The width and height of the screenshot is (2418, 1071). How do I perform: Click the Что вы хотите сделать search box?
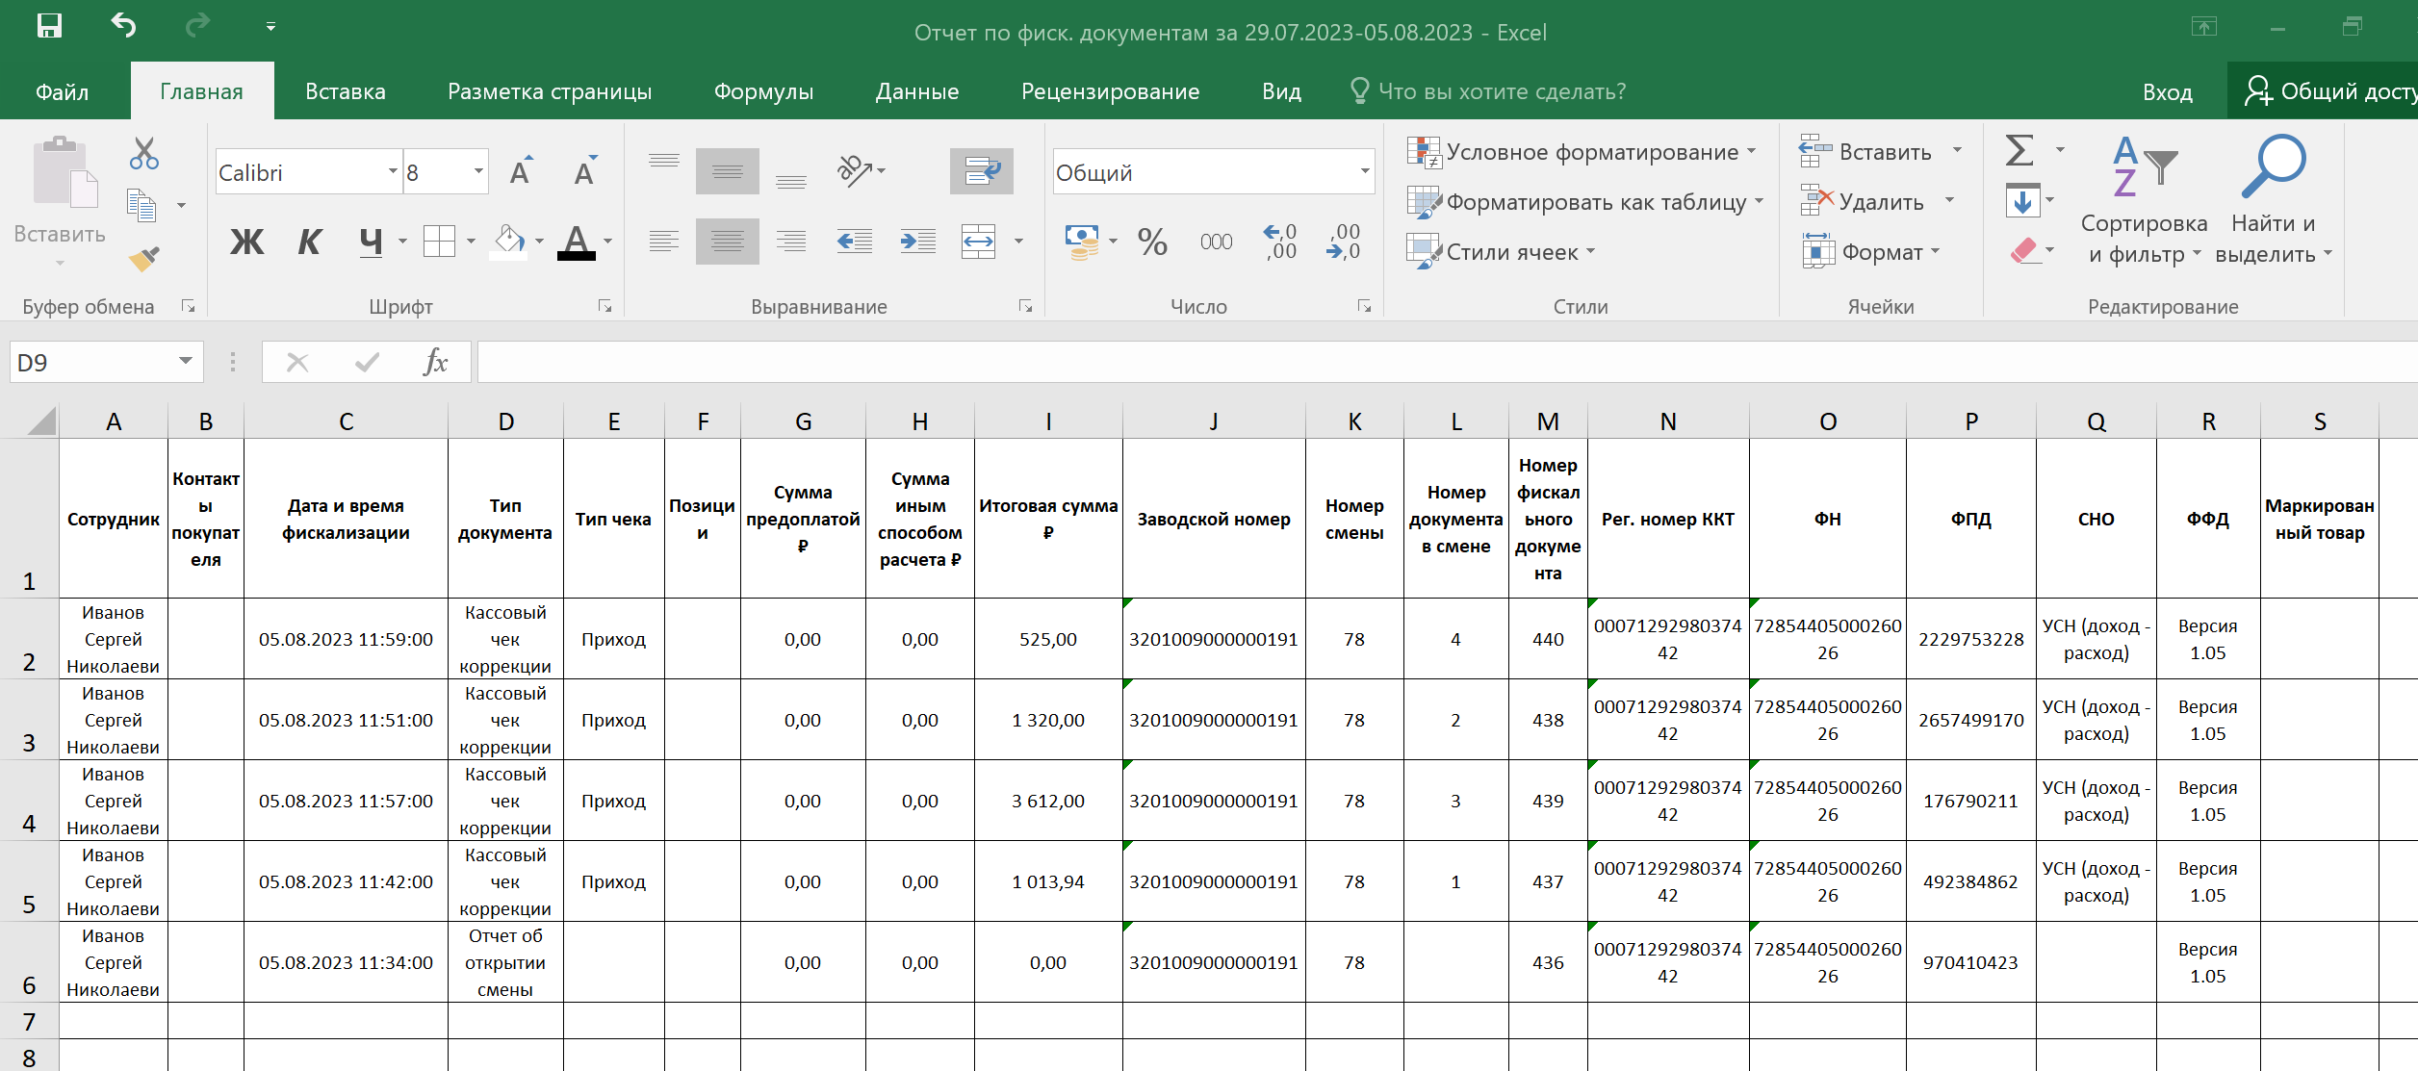coord(1488,91)
